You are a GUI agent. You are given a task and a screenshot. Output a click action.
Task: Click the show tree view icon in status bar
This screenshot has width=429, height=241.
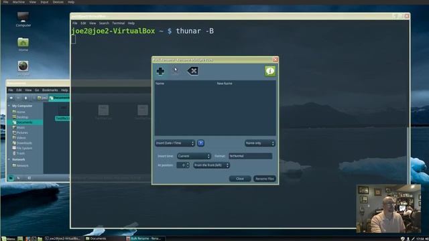pyautogui.click(x=19, y=178)
